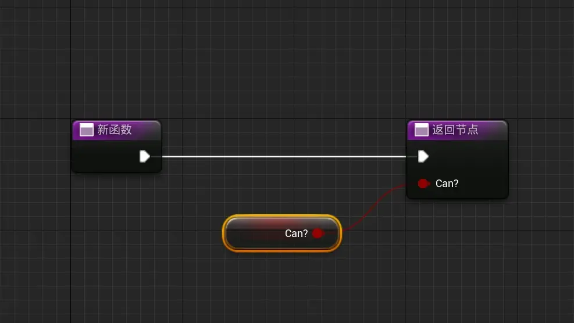This screenshot has width=574, height=323.
Task: Select the 返回节点 node title
Action: [x=455, y=130]
